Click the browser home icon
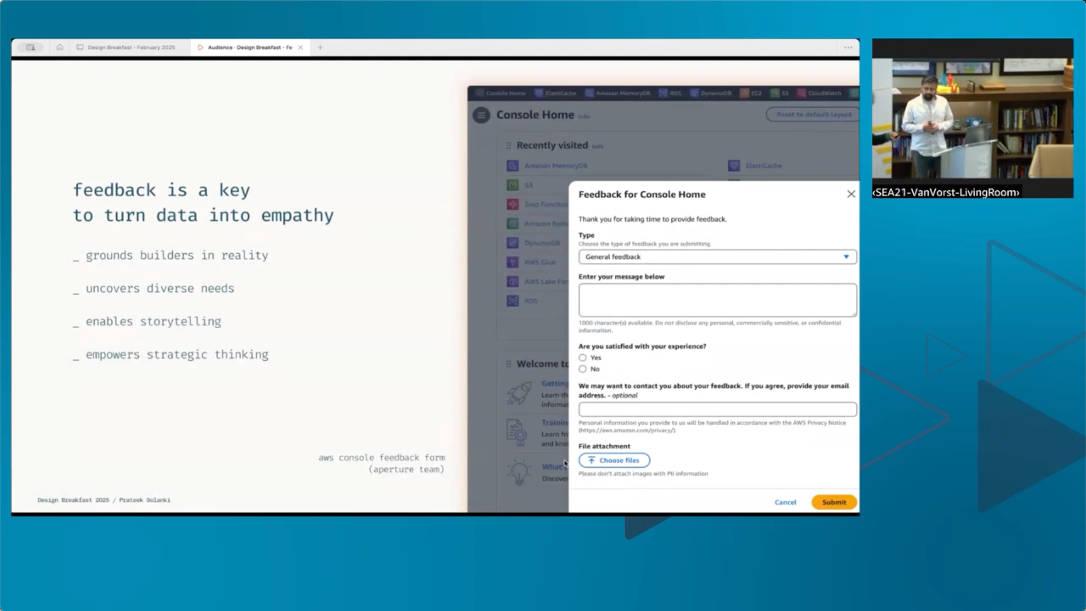 59,47
